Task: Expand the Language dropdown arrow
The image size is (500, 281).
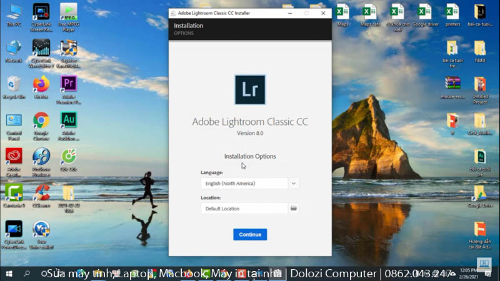Action: 294,184
